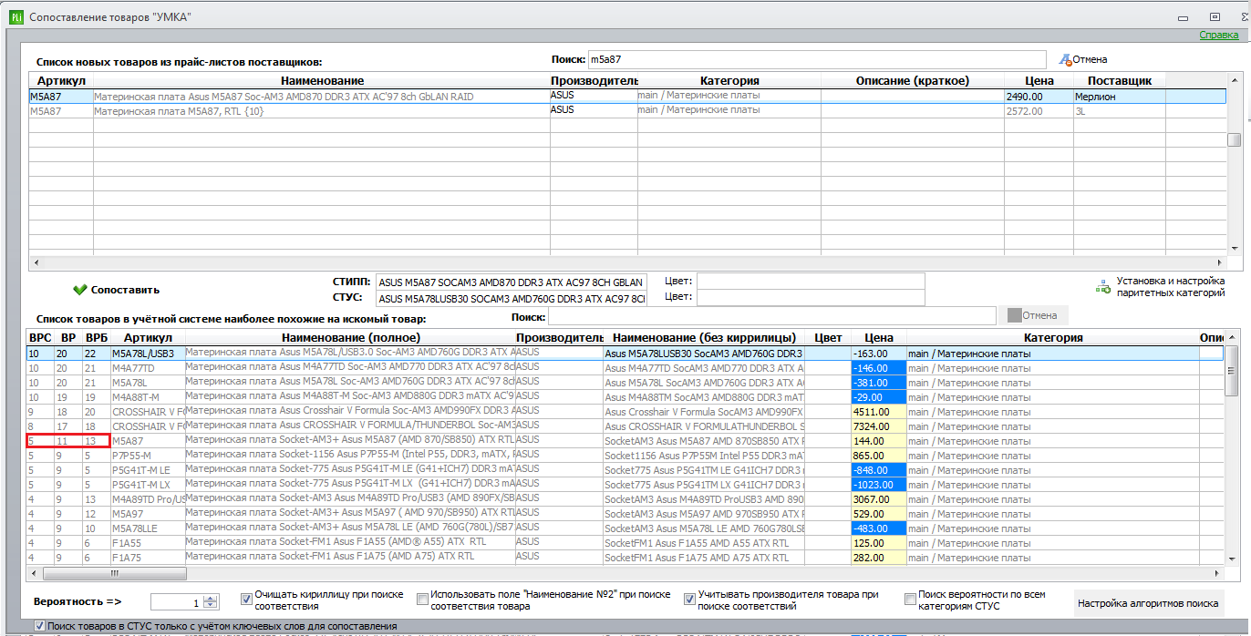Screen dimensions: 1251x636
Task: Click price cell 3067.00
Action: pyautogui.click(x=878, y=499)
